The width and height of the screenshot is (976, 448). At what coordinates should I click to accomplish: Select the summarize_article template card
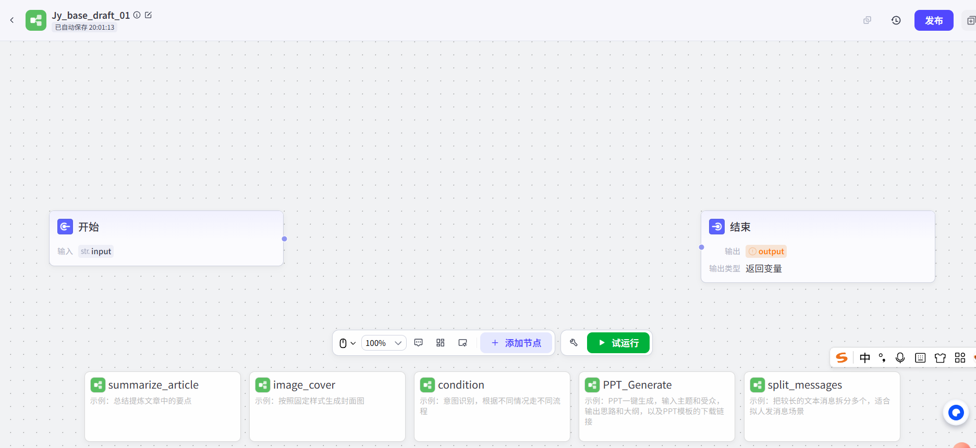tap(163, 406)
